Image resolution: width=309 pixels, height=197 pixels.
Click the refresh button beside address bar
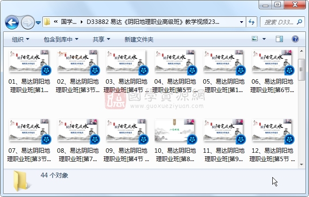pos(252,22)
